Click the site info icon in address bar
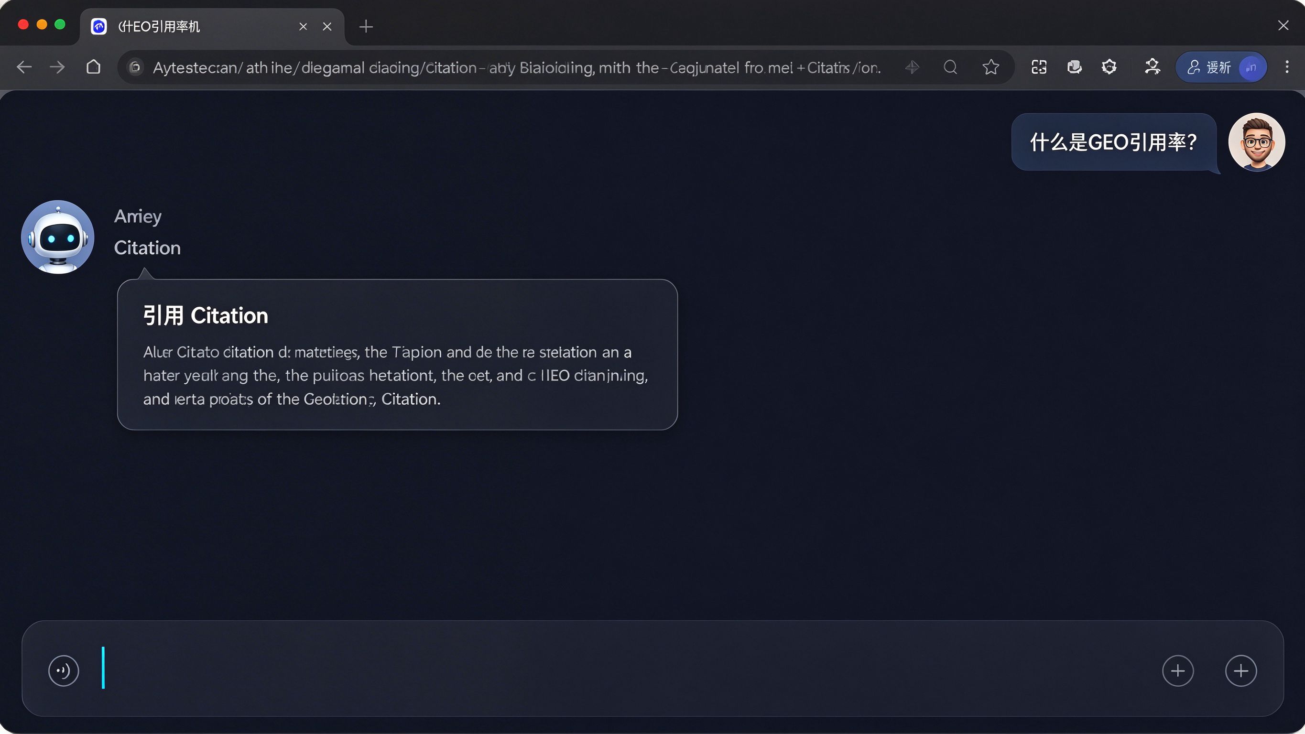This screenshot has height=734, width=1305. (135, 67)
